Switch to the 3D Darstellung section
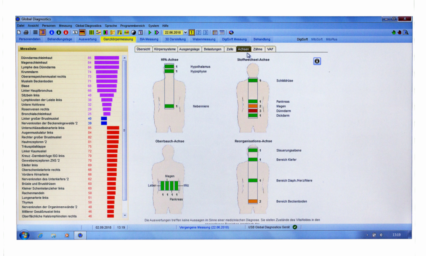 tap(175, 39)
